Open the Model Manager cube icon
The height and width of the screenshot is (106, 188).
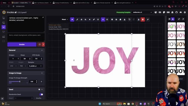point(156,12)
